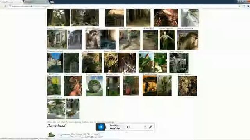The height and width of the screenshot is (140, 250).
Task: Click the browser back arrow button
Action: 5,6
